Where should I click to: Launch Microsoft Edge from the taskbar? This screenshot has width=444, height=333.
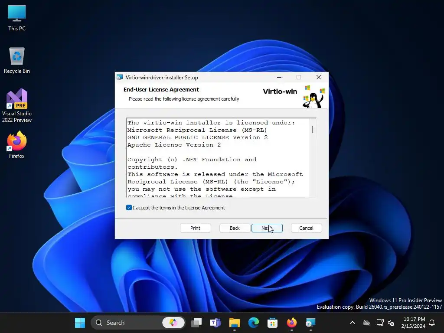253,323
